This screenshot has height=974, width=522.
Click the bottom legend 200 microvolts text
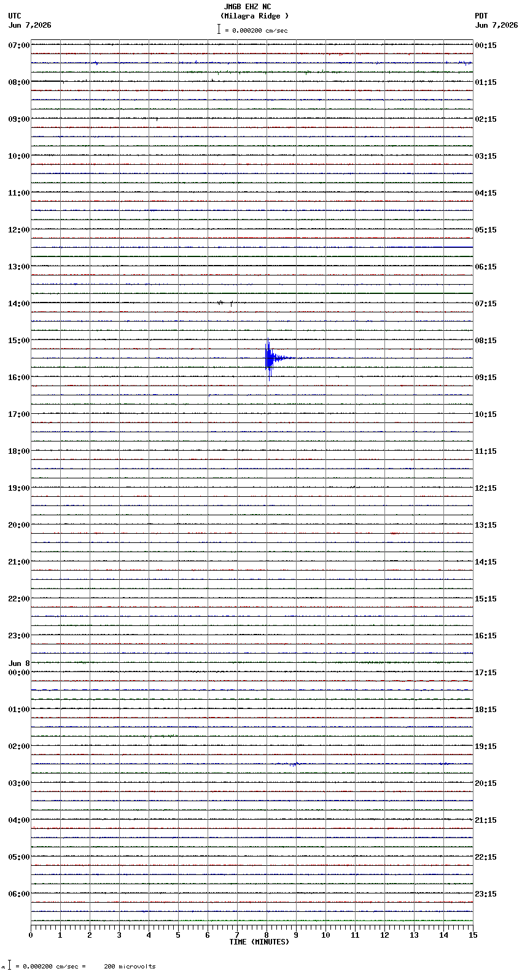click(130, 967)
